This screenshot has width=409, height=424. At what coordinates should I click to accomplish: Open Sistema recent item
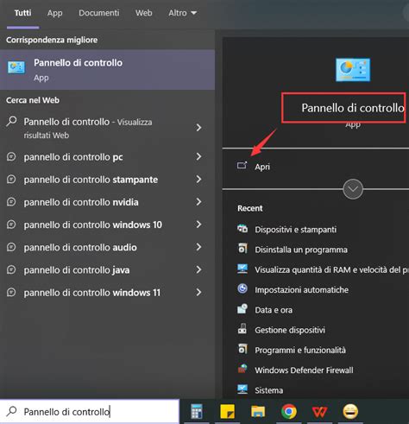[269, 390]
